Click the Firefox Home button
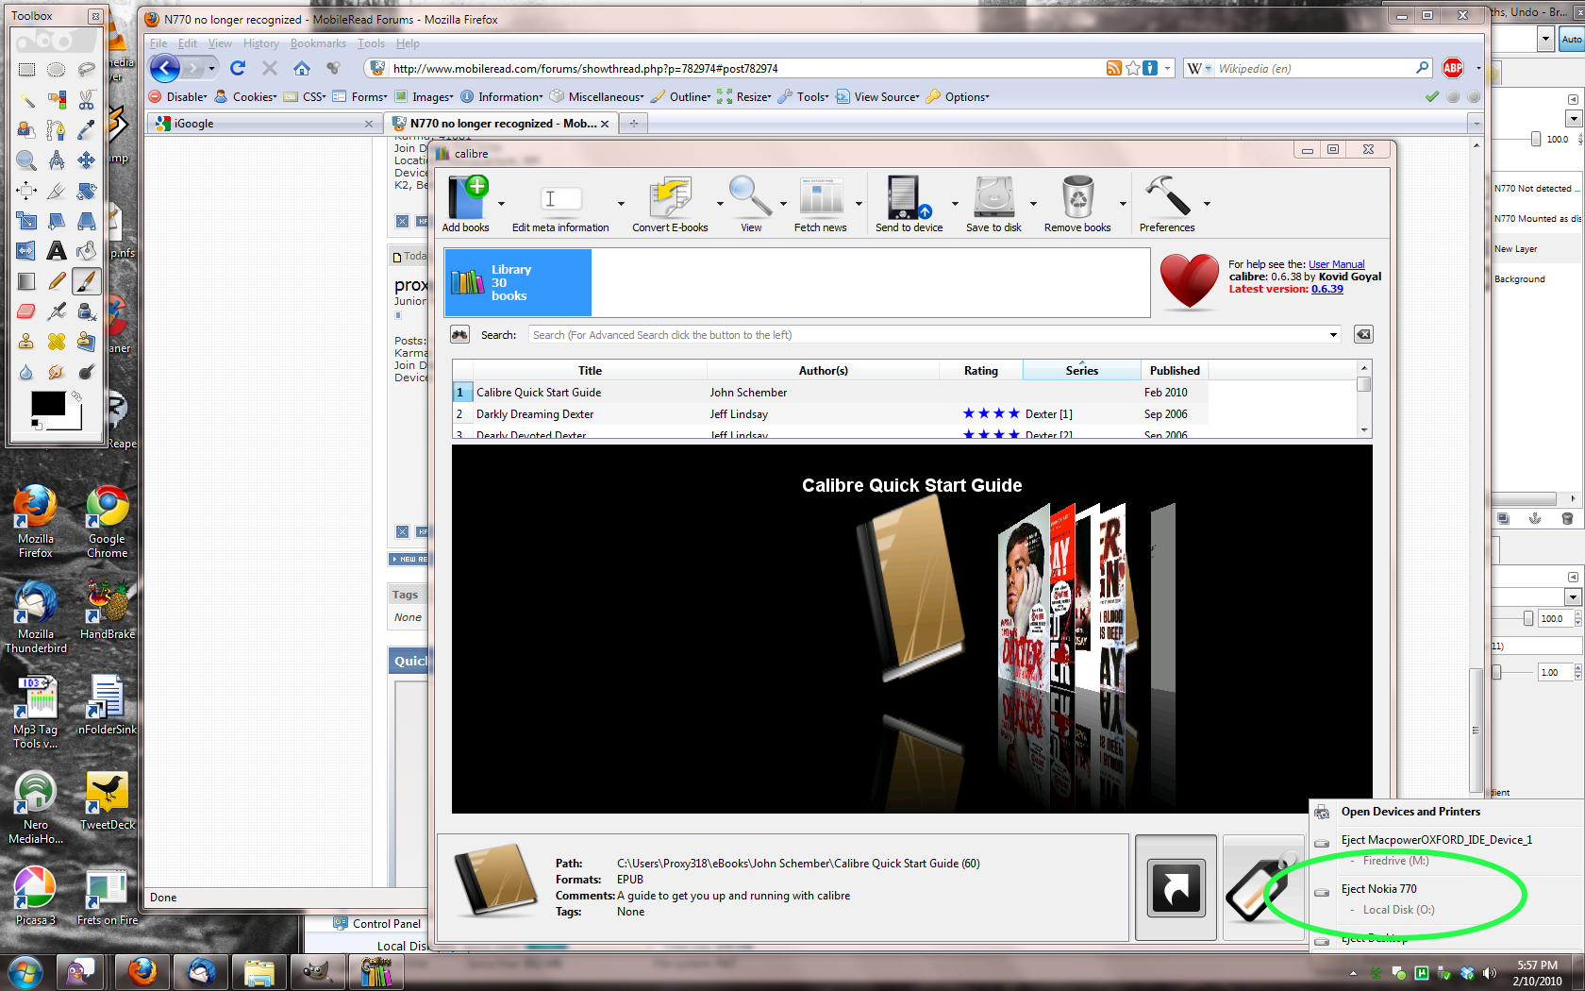1585x991 pixels. [302, 68]
